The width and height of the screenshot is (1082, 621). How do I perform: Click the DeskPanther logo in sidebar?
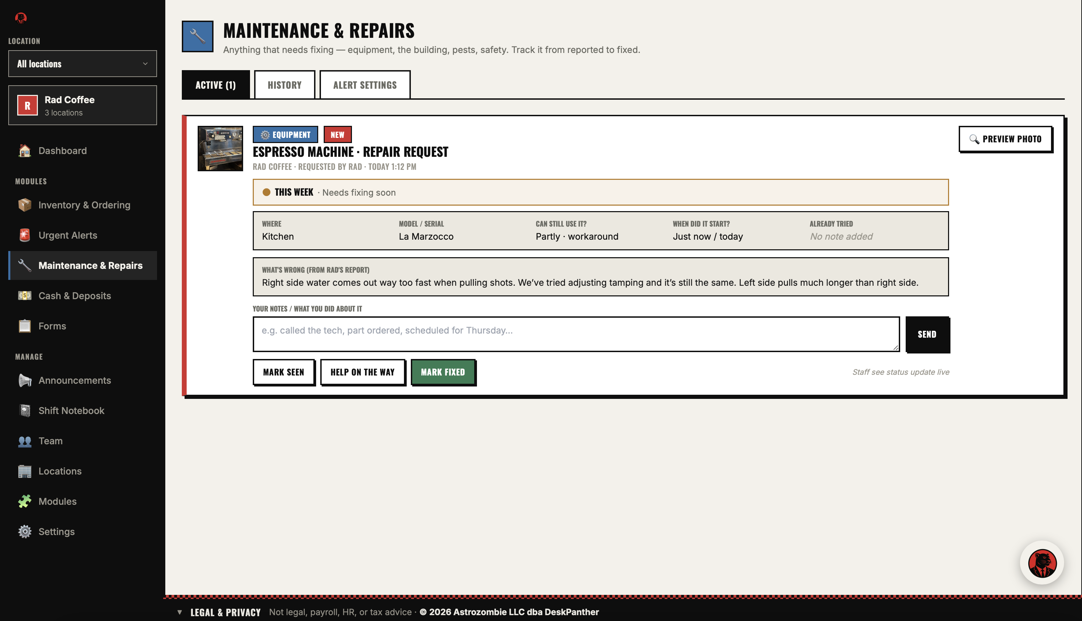(21, 18)
